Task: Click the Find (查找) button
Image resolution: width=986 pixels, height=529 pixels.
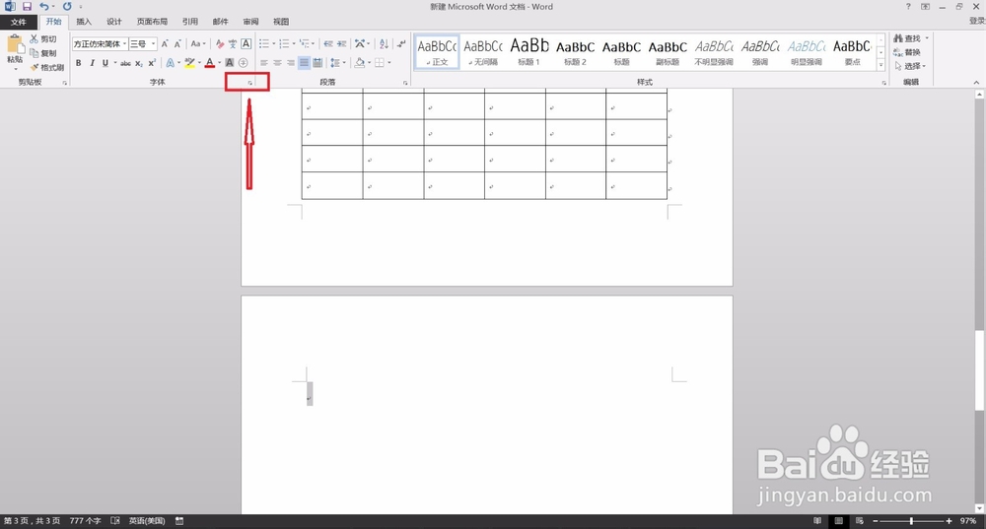Action: coord(907,38)
